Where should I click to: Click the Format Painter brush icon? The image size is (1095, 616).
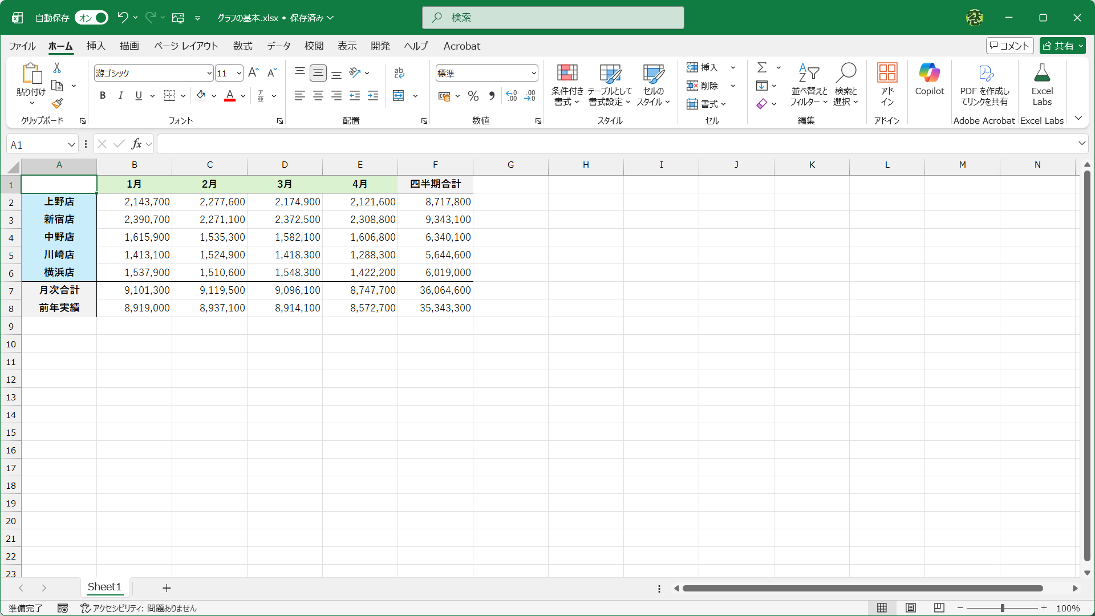click(x=57, y=104)
